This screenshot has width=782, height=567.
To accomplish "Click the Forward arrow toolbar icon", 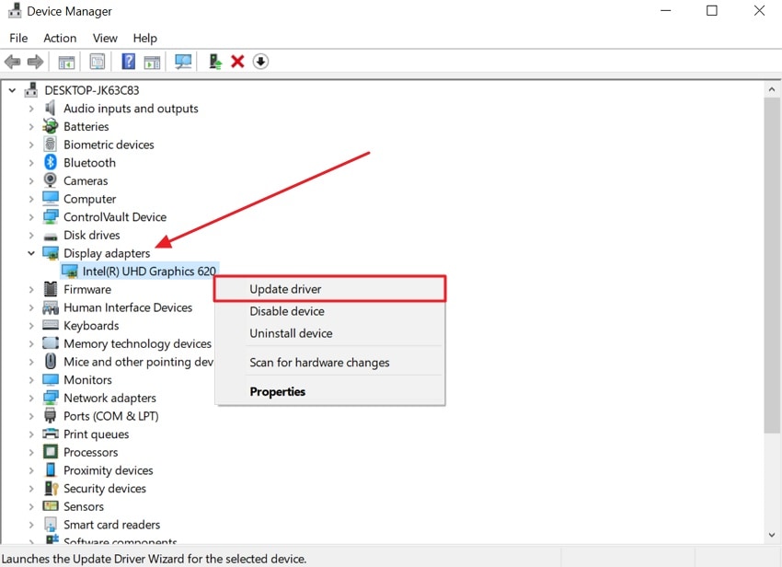I will click(x=35, y=62).
